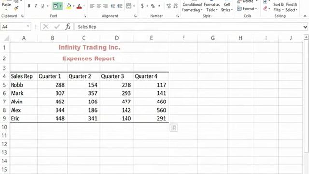Increase indent

[x=120, y=6]
